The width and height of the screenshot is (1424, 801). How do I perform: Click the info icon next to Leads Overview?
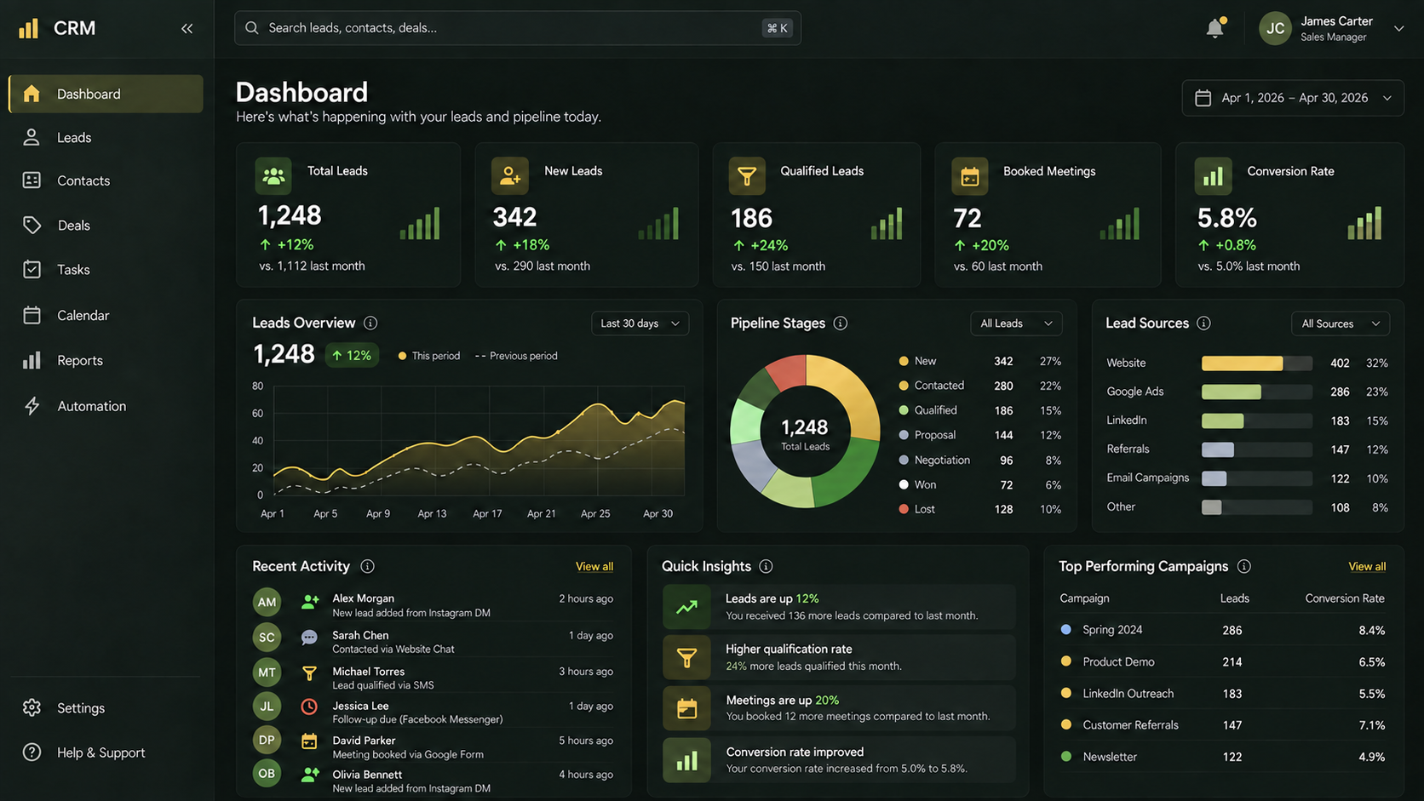click(x=370, y=323)
